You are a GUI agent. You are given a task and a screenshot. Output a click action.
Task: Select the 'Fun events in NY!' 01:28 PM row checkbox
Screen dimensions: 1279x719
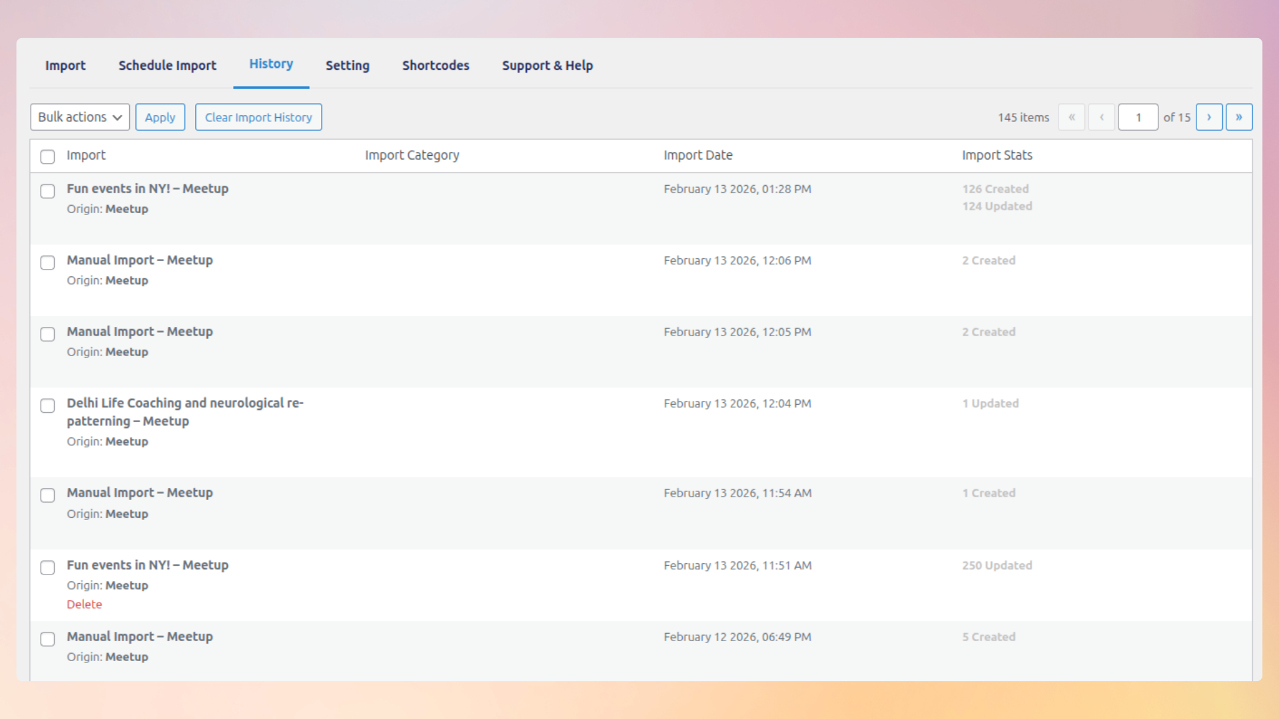click(x=47, y=191)
